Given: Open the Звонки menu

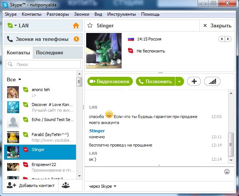Looking at the screenshot, I should click(82, 14).
